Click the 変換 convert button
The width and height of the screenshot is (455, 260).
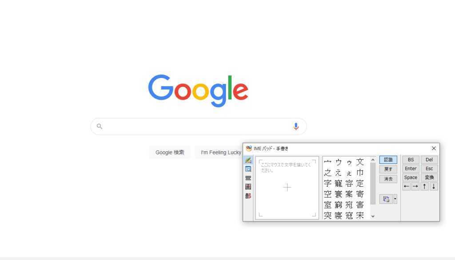click(x=429, y=177)
